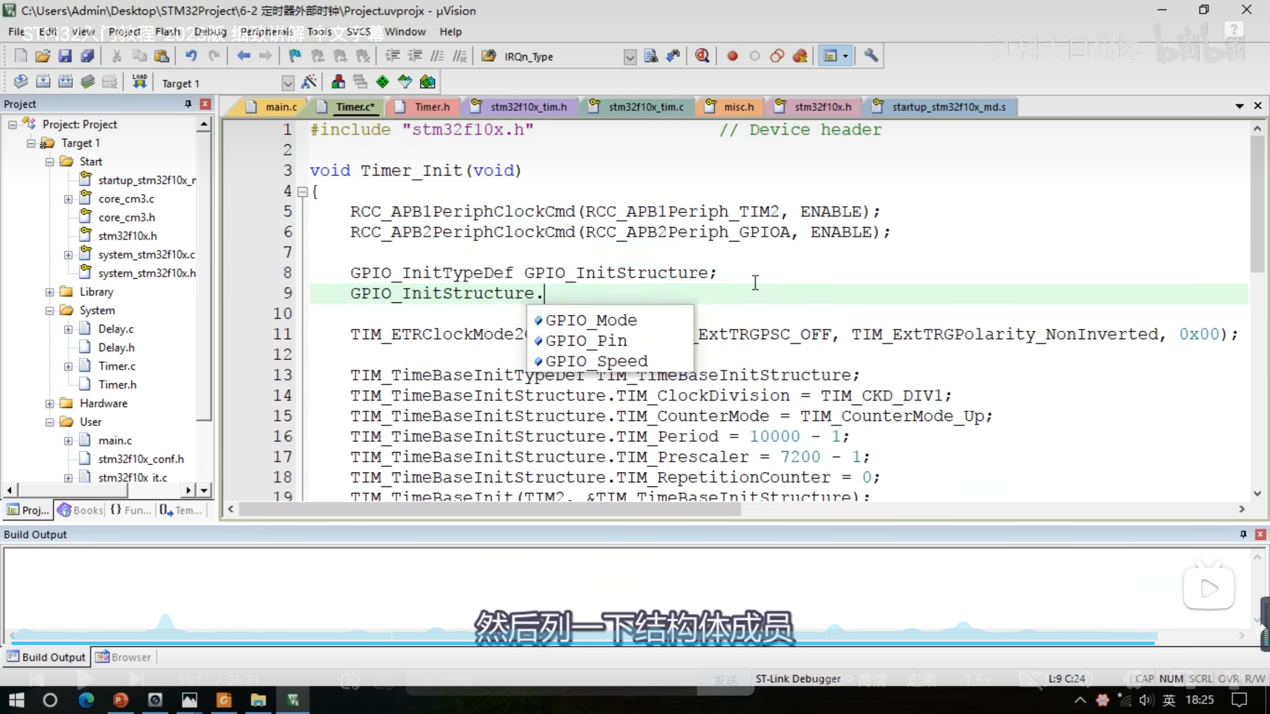Collapse function fold marker at line 4
Image resolution: width=1270 pixels, height=714 pixels.
point(302,192)
